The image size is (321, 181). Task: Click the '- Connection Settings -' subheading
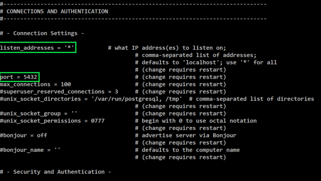click(42, 33)
